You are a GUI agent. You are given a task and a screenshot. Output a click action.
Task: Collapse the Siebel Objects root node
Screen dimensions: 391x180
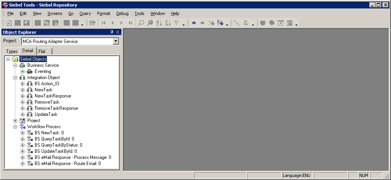pyautogui.click(x=8, y=59)
